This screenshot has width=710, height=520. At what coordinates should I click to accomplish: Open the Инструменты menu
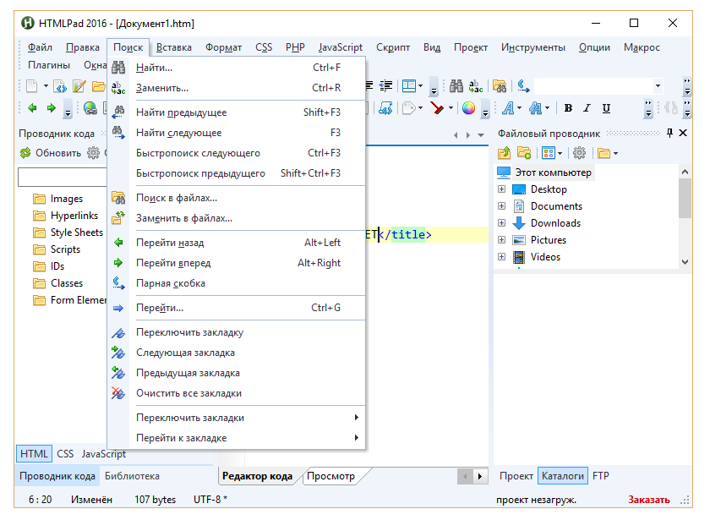click(533, 47)
